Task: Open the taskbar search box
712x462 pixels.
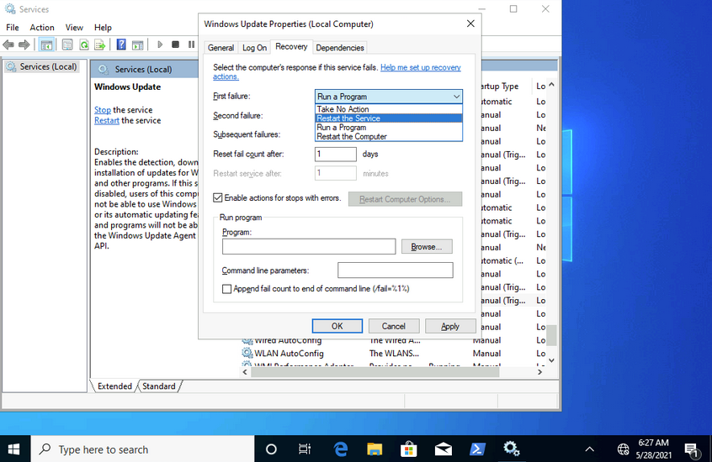Action: click(x=142, y=449)
